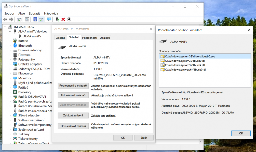Click the disable device down-arrow toolbar icon
The image size is (256, 152).
(69, 19)
